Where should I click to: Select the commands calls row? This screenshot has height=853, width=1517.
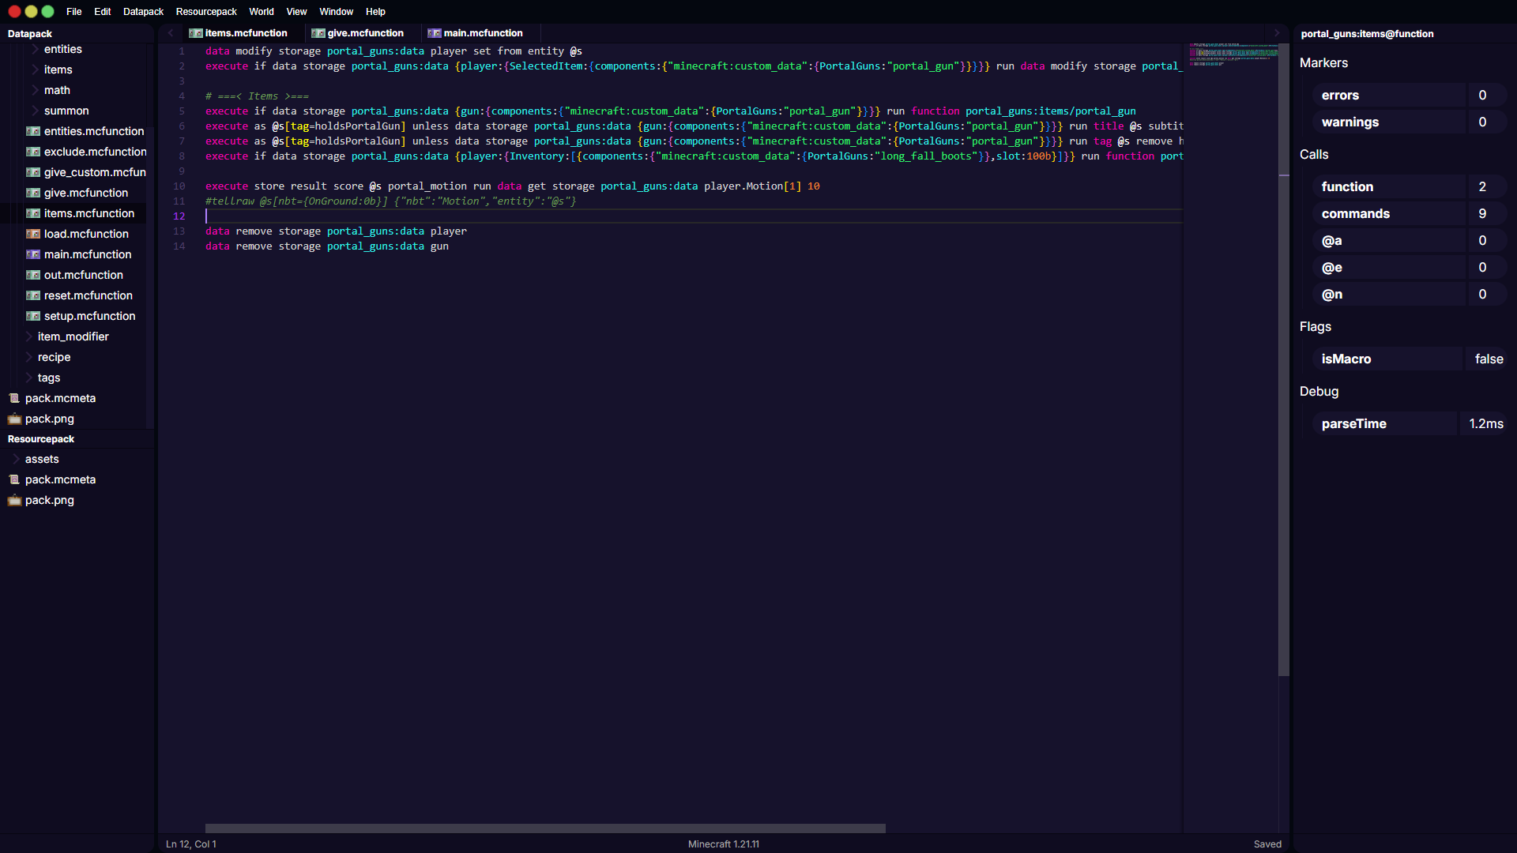pos(1409,213)
